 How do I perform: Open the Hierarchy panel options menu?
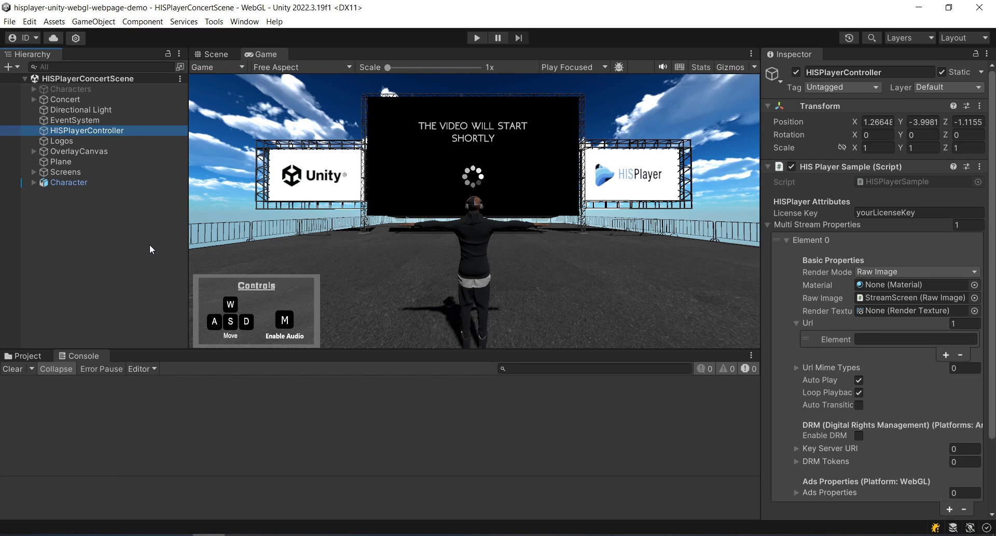point(179,54)
